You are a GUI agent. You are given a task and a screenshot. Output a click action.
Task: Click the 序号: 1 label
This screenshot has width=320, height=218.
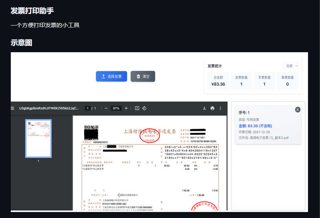(x=244, y=113)
